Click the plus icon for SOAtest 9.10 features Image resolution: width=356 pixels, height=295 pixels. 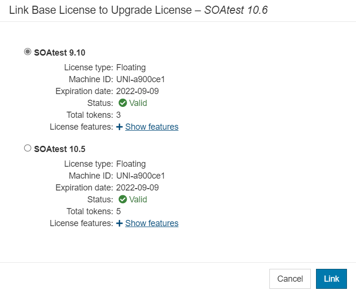[x=119, y=127]
